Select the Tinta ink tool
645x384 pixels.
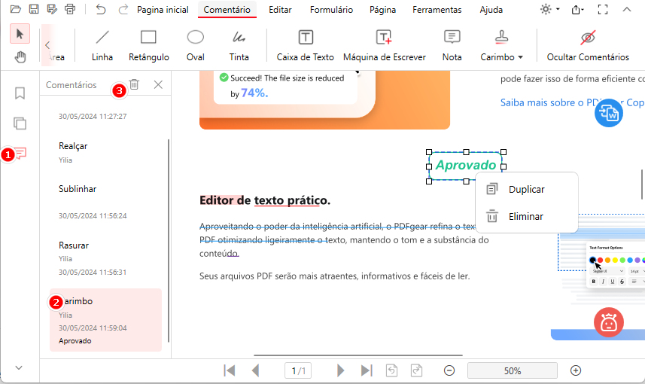pos(239,46)
